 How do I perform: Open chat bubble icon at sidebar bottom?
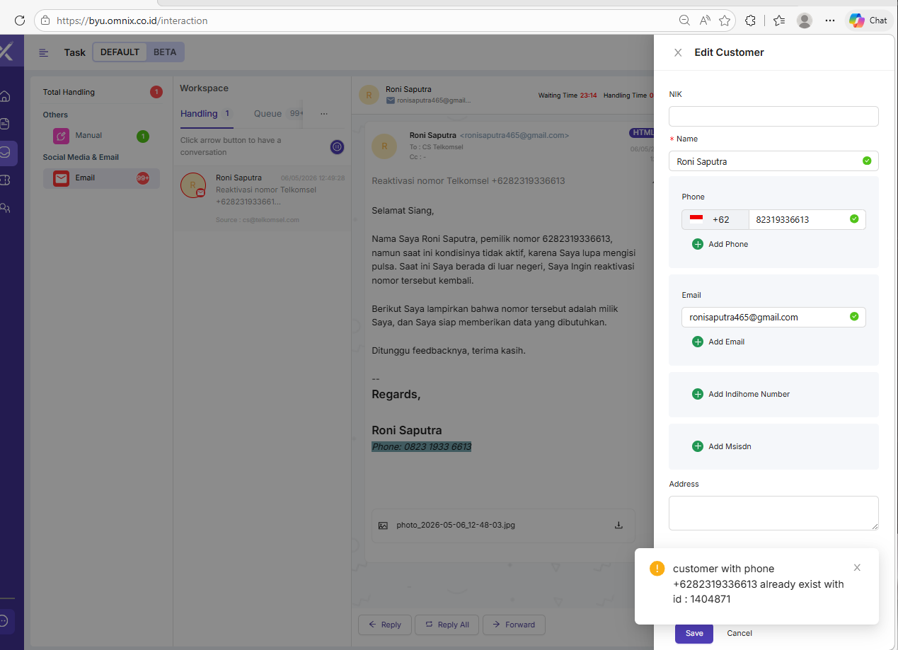4,621
